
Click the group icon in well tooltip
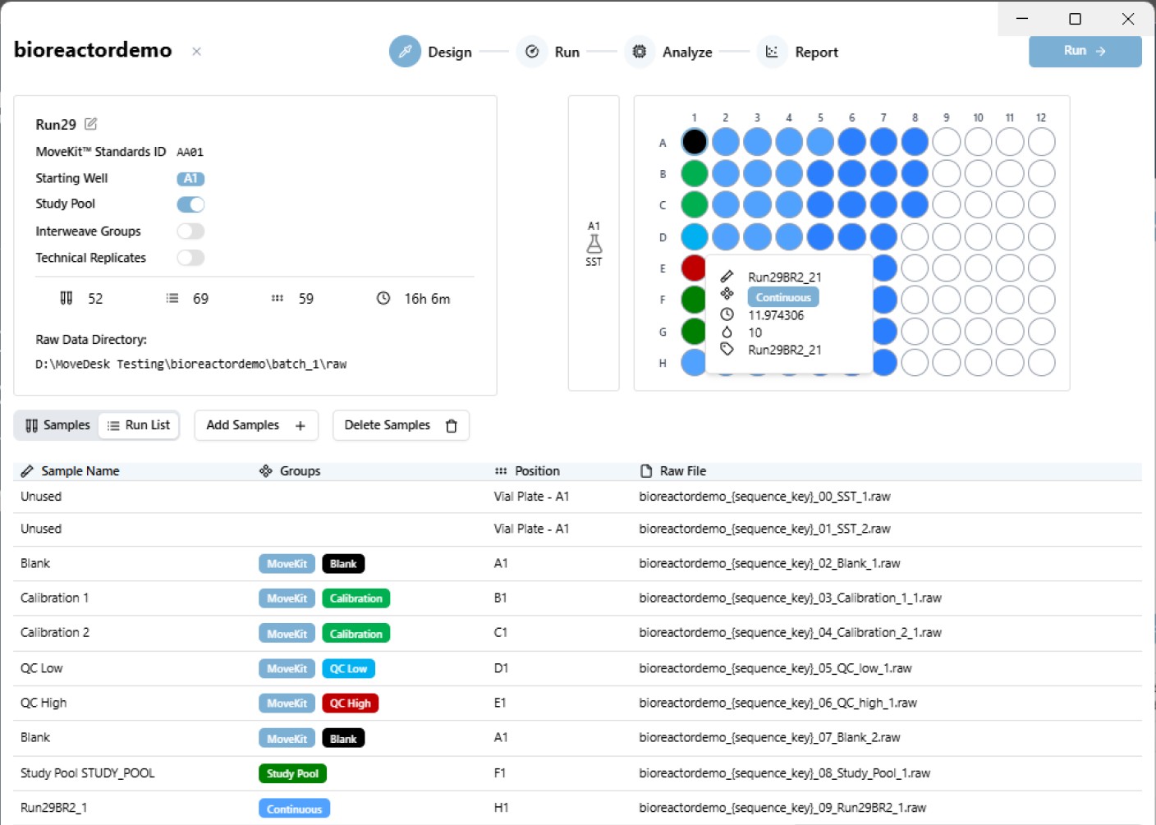727,293
